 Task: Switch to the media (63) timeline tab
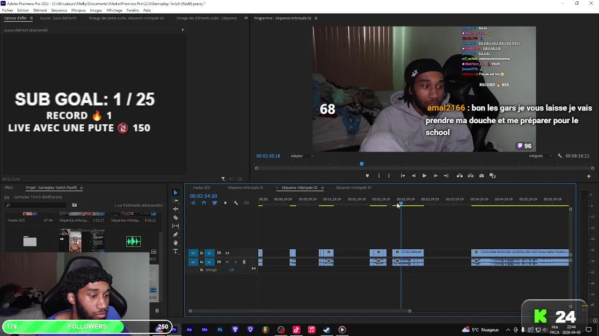pyautogui.click(x=201, y=188)
